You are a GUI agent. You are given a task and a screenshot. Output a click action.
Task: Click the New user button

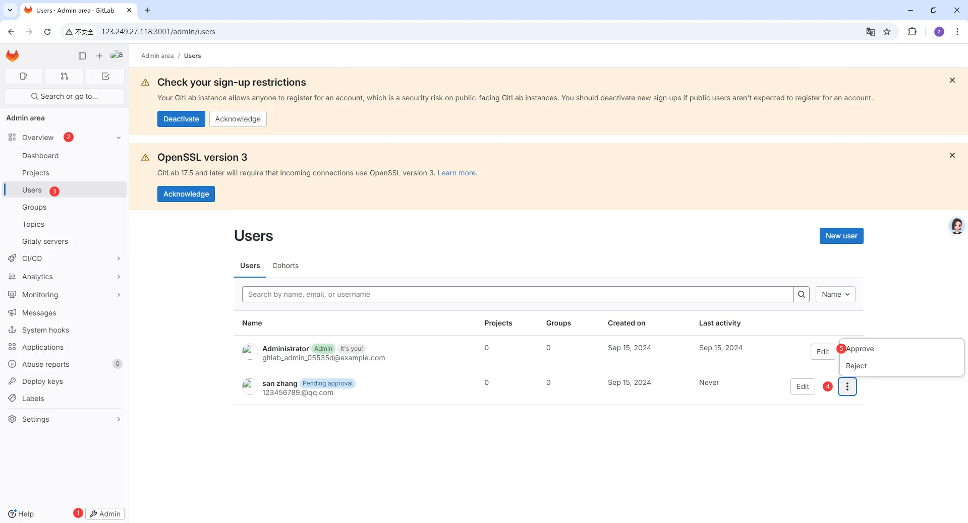(841, 236)
